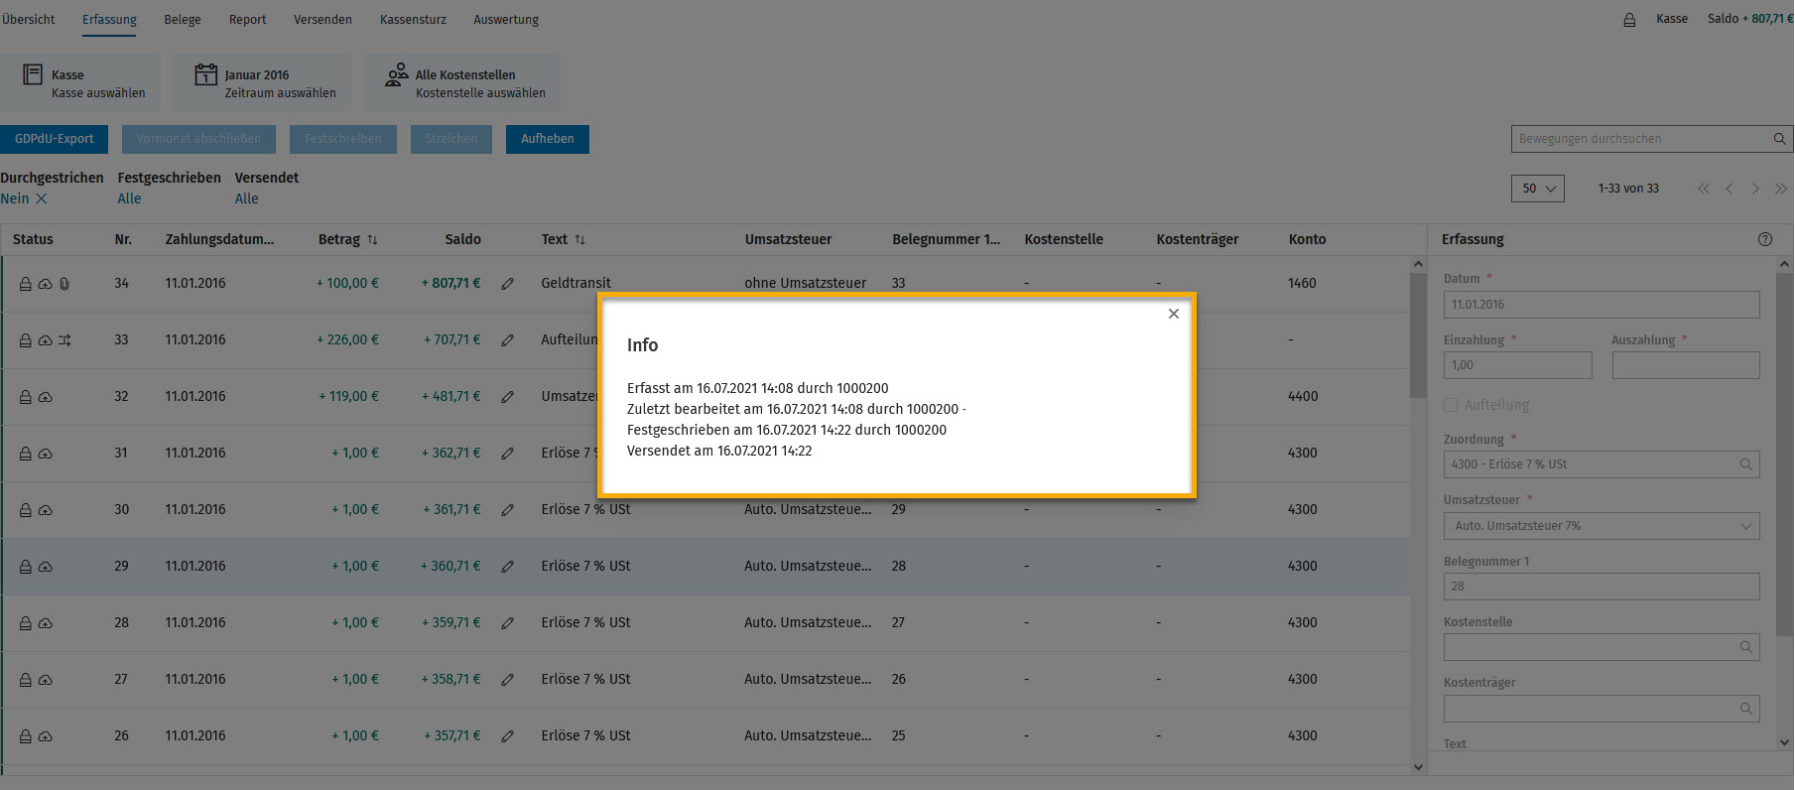1795x790 pixels.
Task: Click the GDPdU-Export button
Action: [55, 139]
